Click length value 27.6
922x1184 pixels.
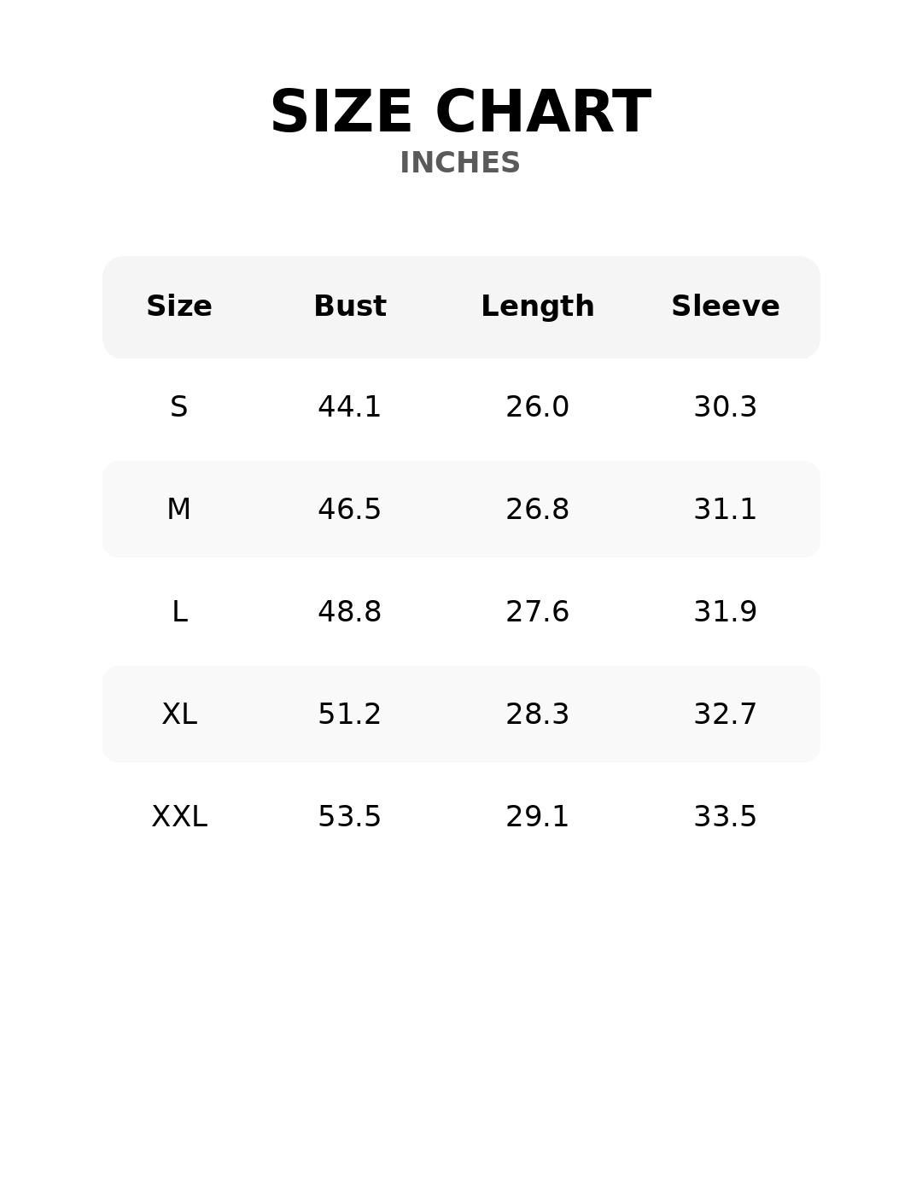click(x=538, y=612)
